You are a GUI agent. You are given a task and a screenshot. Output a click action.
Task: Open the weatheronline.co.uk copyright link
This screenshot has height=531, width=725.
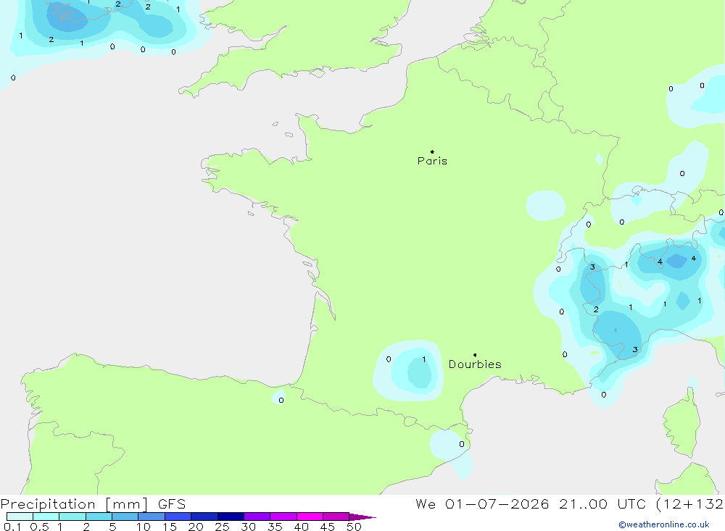point(664,524)
